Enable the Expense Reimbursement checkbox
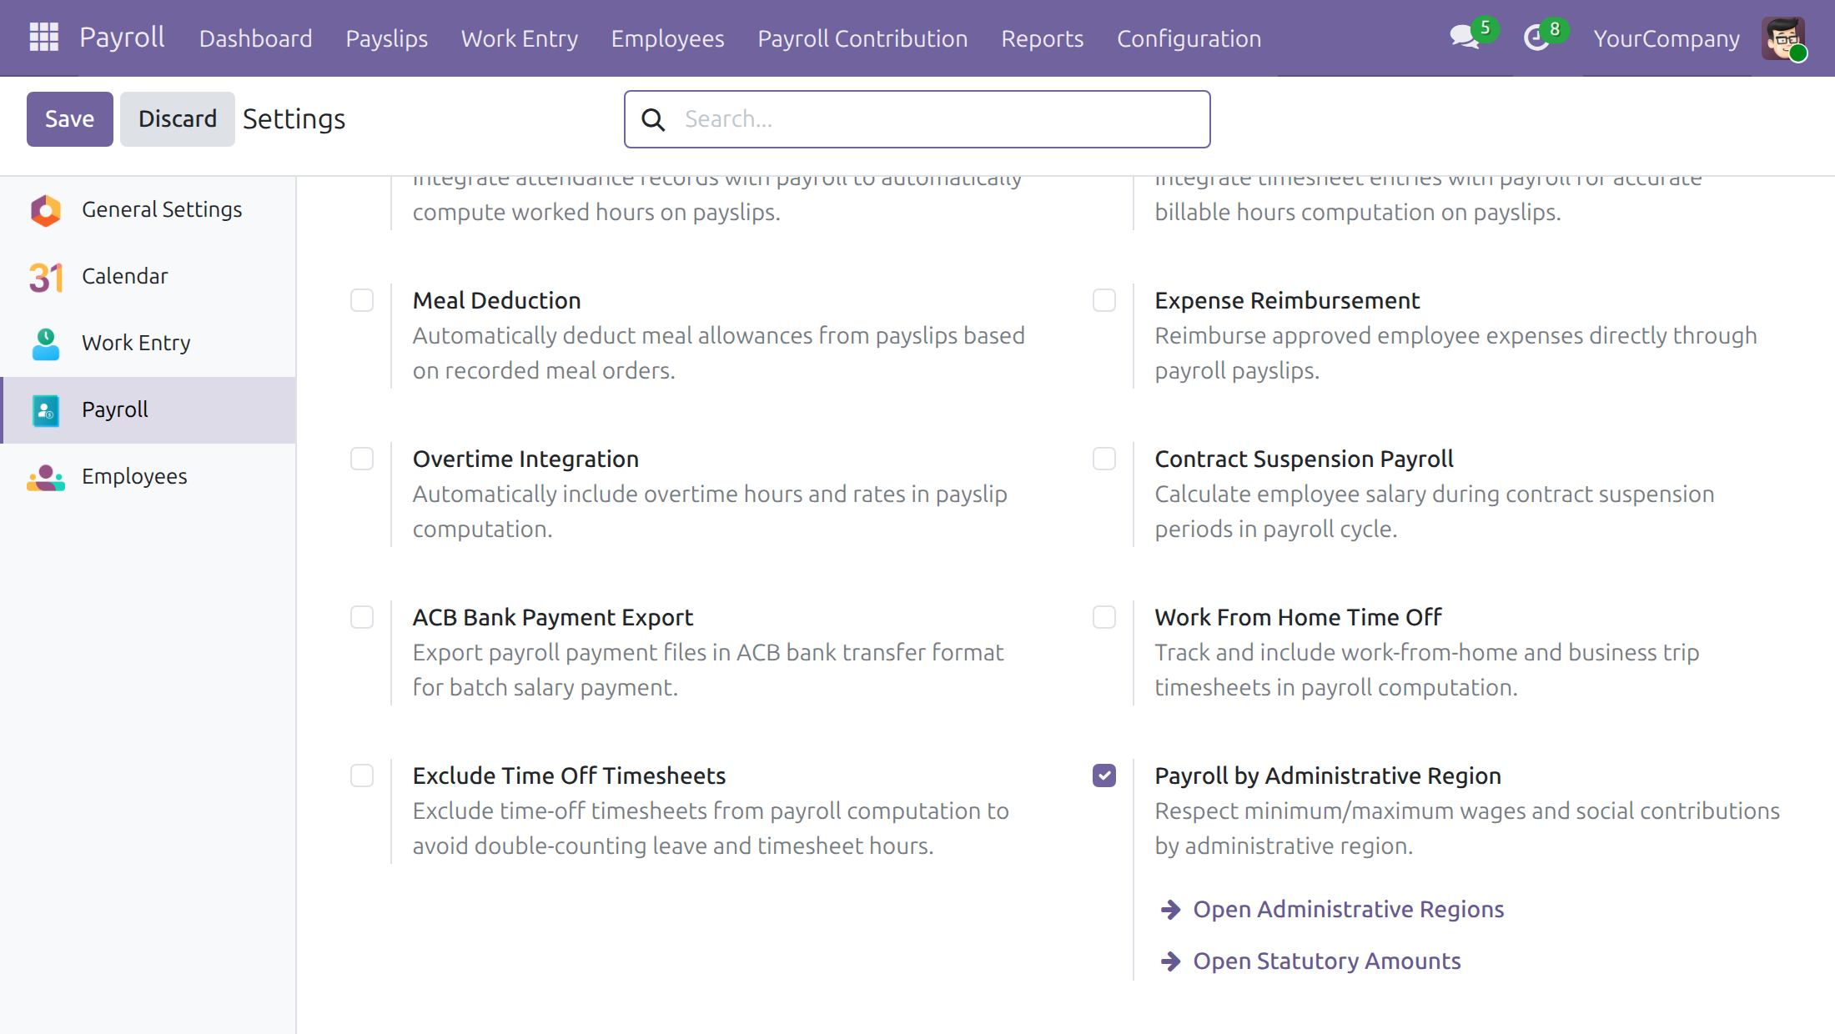Image resolution: width=1835 pixels, height=1034 pixels. (1104, 300)
